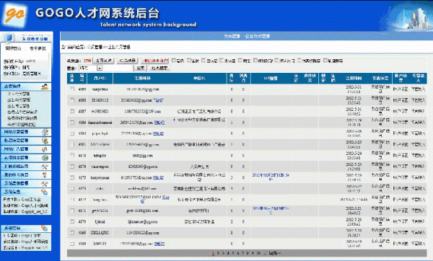Go to page 10 in the pagination bar
Screen dimensions: 433x261
coord(258,253)
